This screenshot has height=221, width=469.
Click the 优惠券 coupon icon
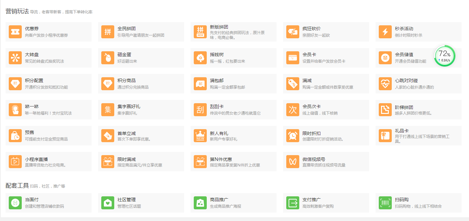coord(15,32)
